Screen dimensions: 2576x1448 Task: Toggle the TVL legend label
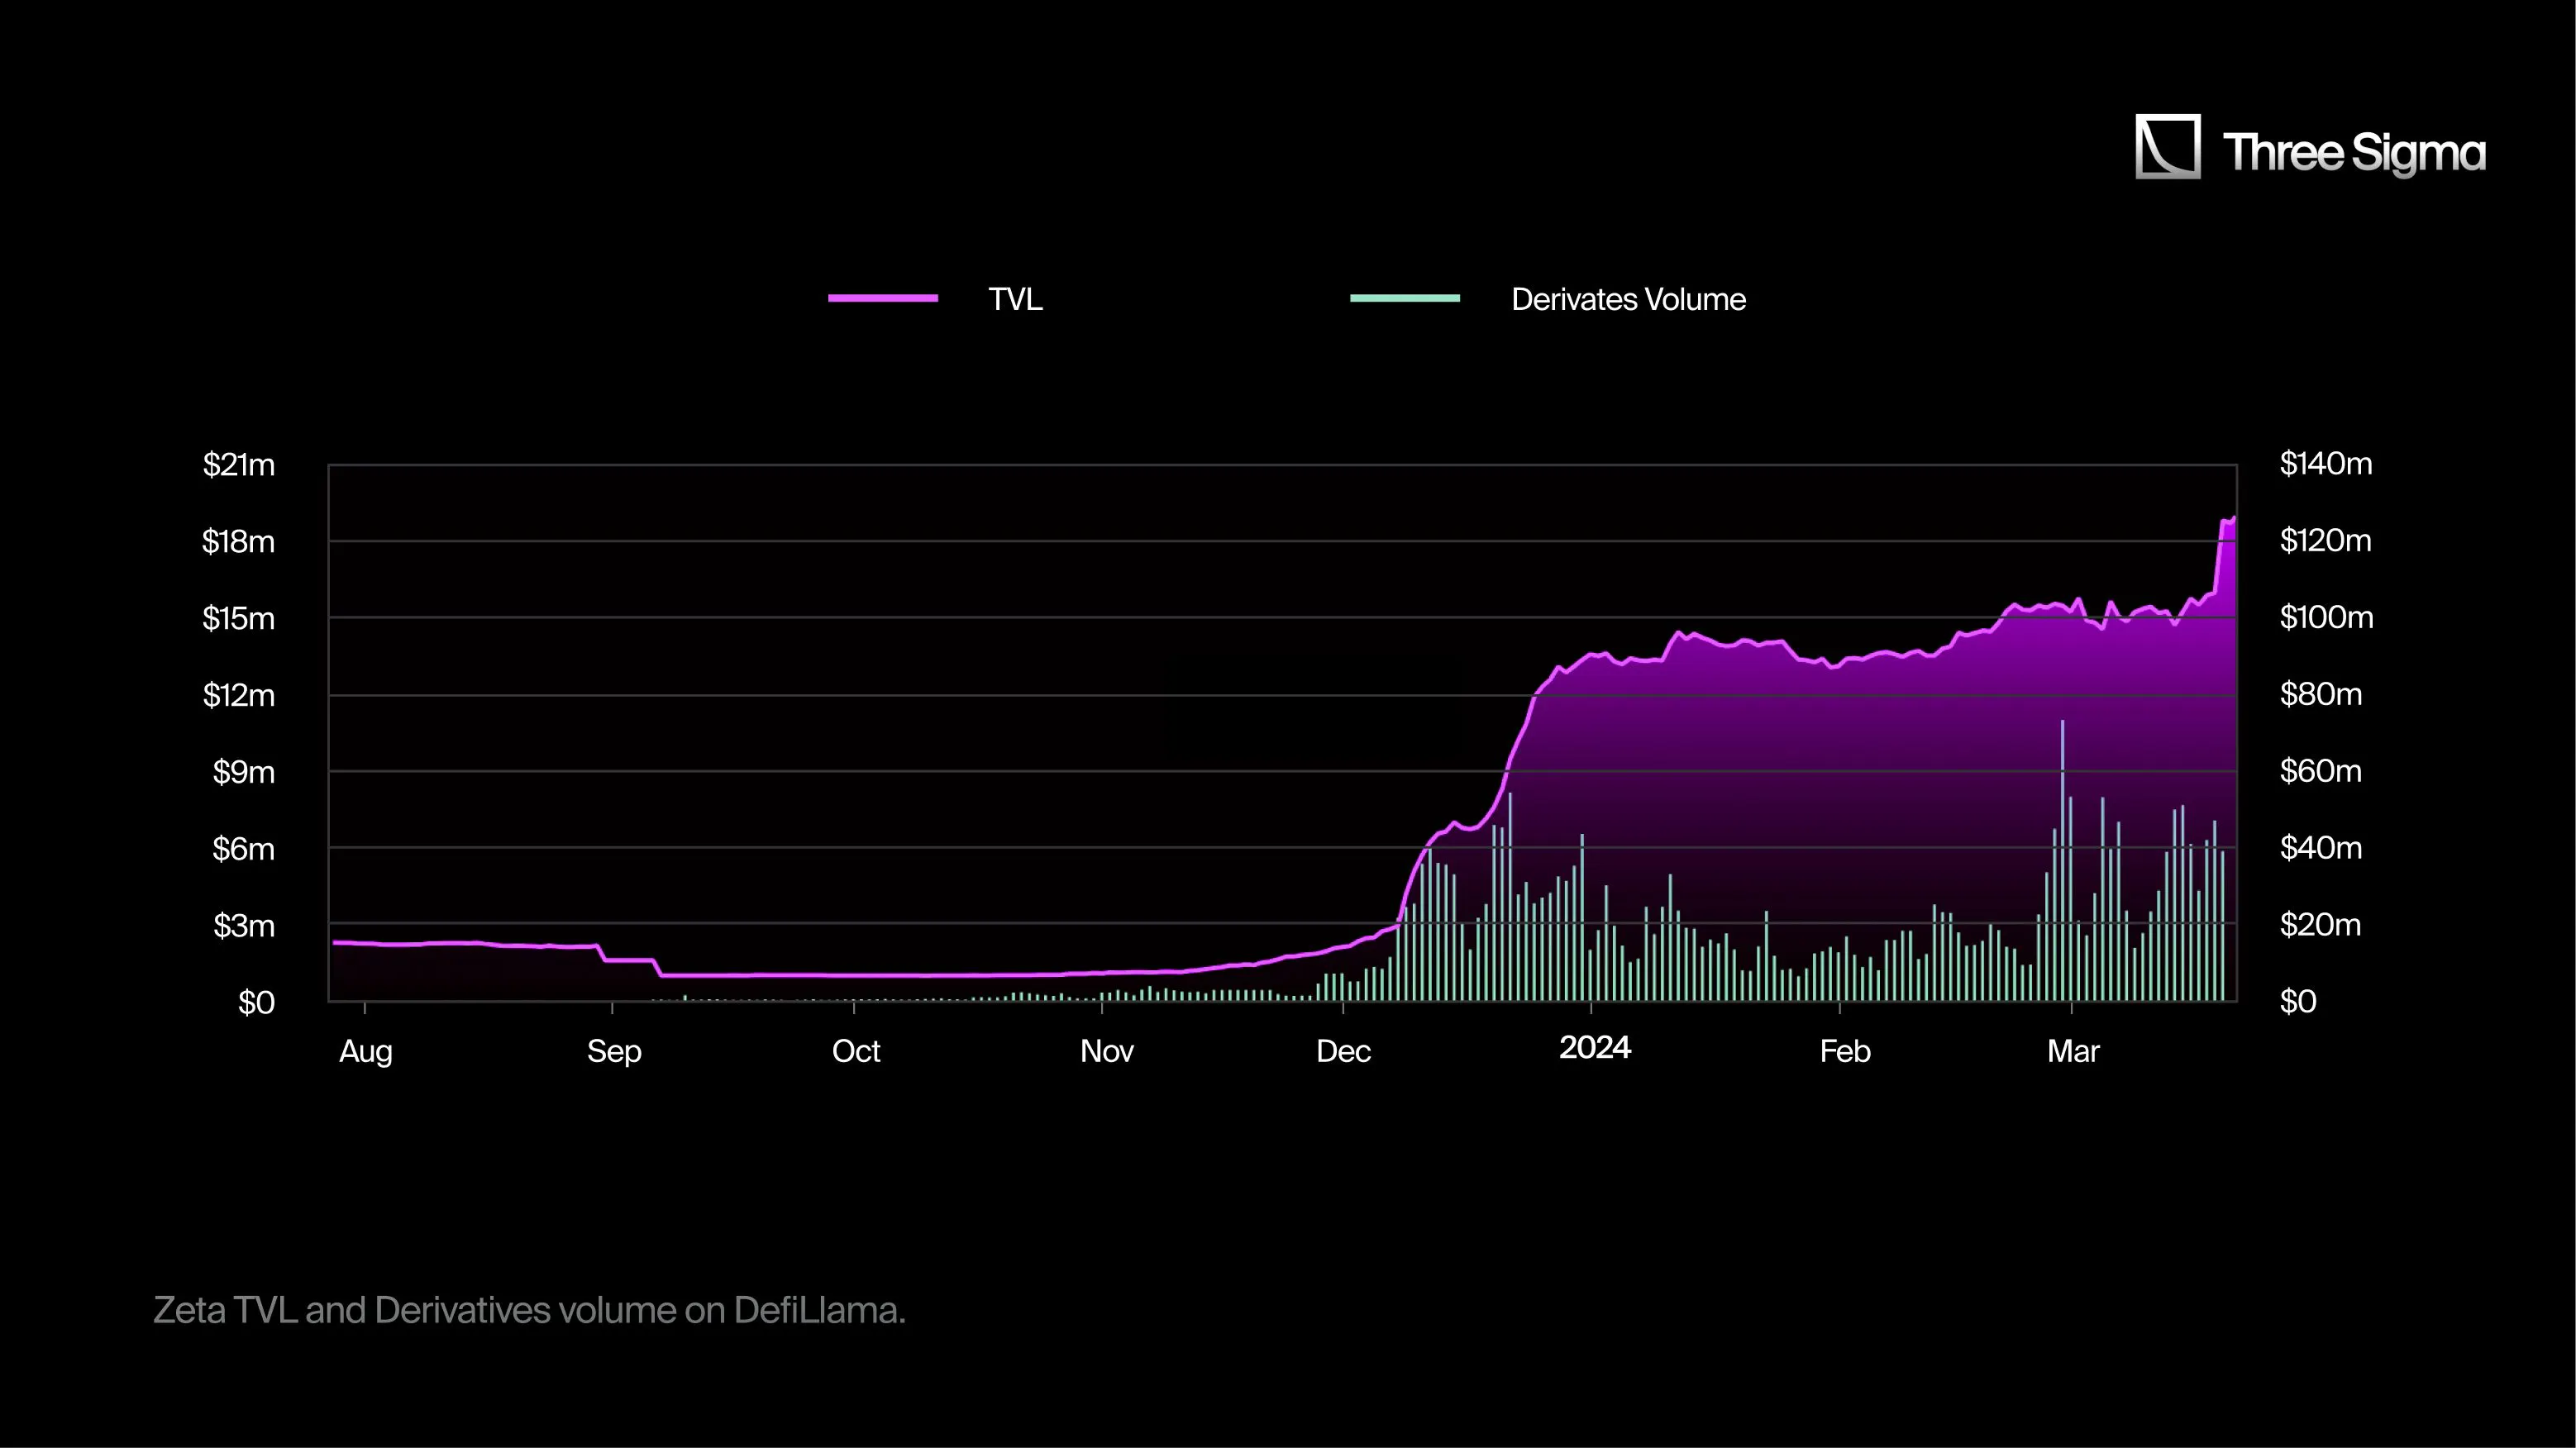(x=1015, y=299)
